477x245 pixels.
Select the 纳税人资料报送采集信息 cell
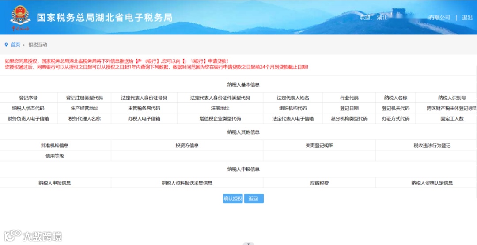pyautogui.click(x=187, y=183)
